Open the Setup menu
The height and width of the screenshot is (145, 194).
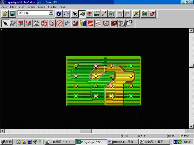[31, 7]
